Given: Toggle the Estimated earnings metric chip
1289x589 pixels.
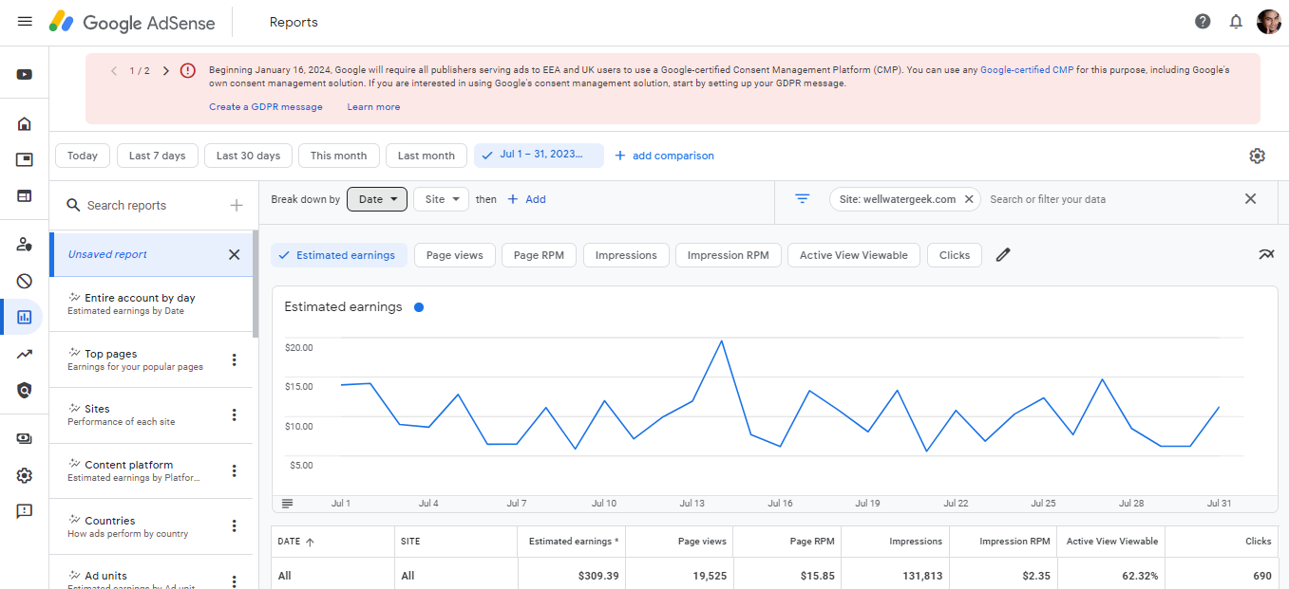Looking at the screenshot, I should pos(339,255).
